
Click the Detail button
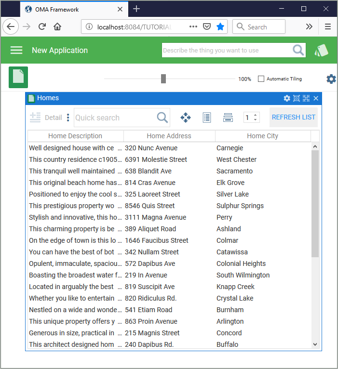tap(53, 118)
